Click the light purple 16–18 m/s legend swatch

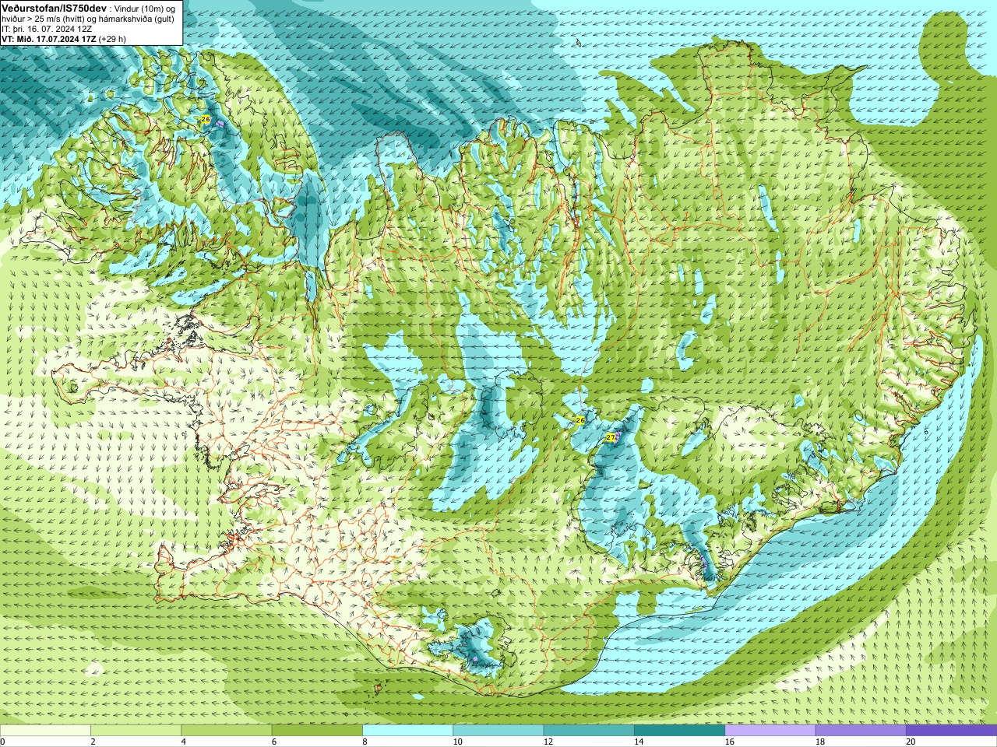click(x=770, y=731)
